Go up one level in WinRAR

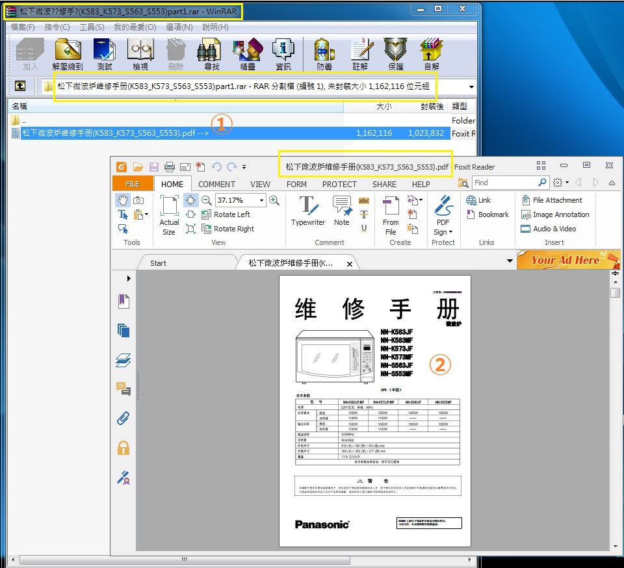20,86
